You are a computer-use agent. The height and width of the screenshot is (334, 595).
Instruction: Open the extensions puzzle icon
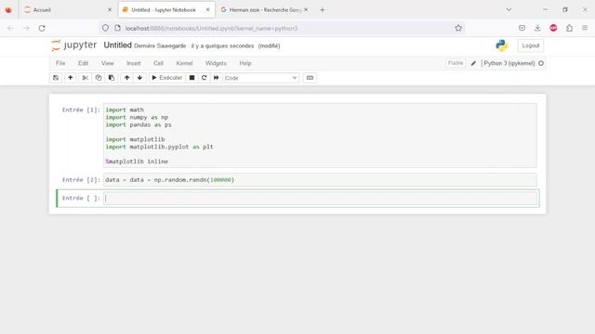click(x=570, y=28)
